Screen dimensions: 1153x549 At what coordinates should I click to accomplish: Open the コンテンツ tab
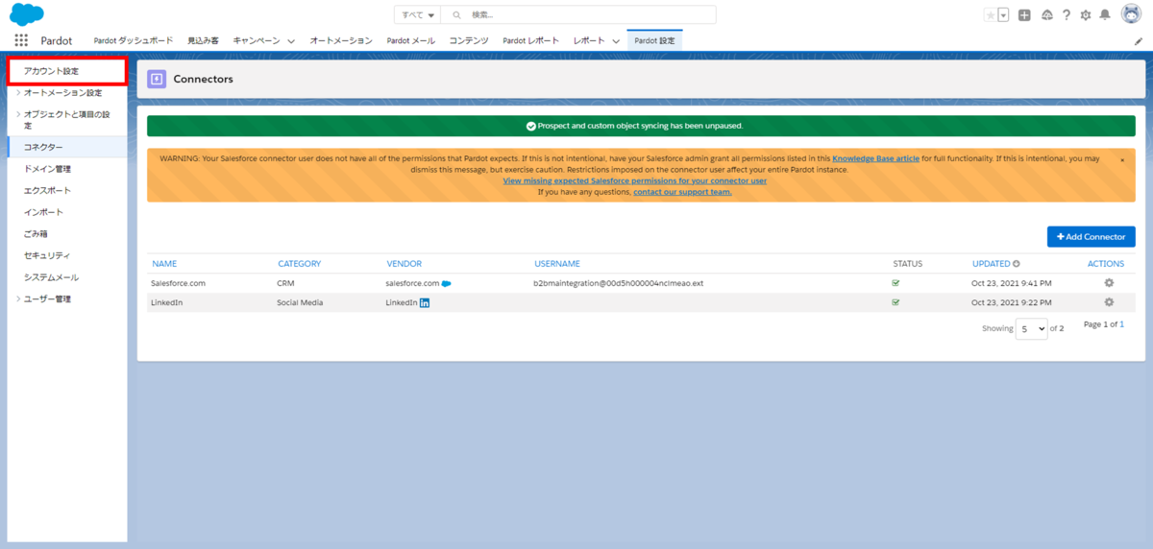click(469, 41)
